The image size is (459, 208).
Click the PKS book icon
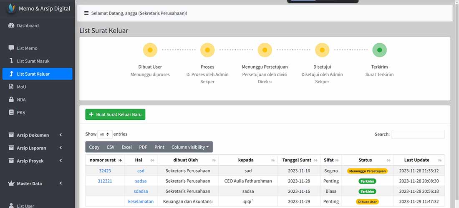tap(11, 112)
